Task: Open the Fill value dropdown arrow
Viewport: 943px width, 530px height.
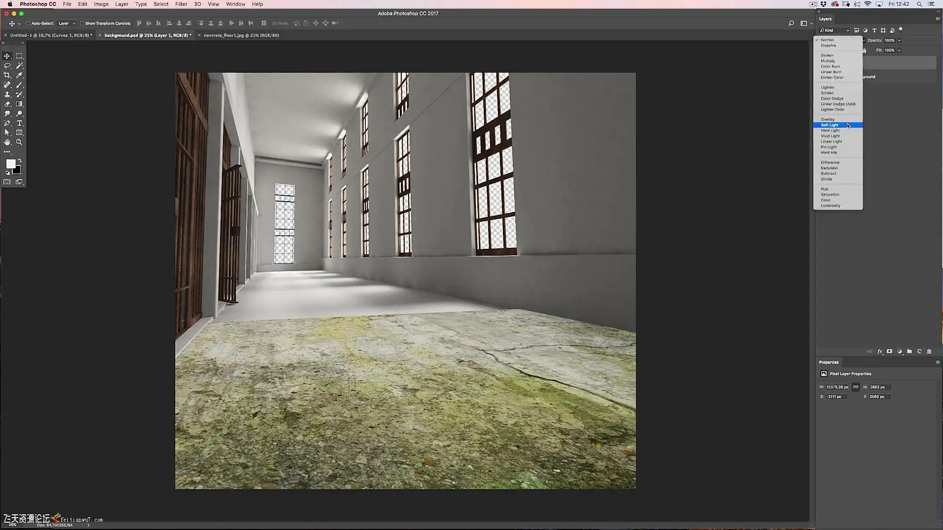Action: click(x=899, y=50)
